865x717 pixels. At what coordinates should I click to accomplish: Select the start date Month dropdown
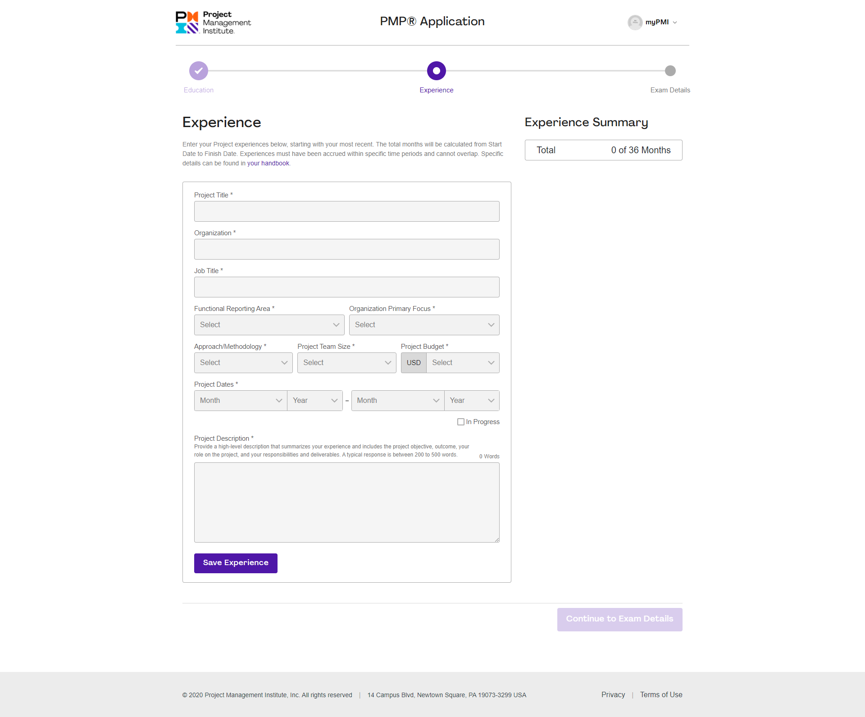[x=240, y=401]
